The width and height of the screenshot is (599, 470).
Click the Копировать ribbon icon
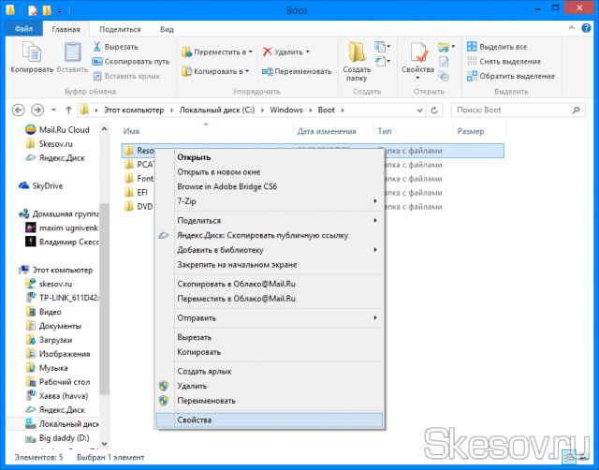(x=31, y=53)
